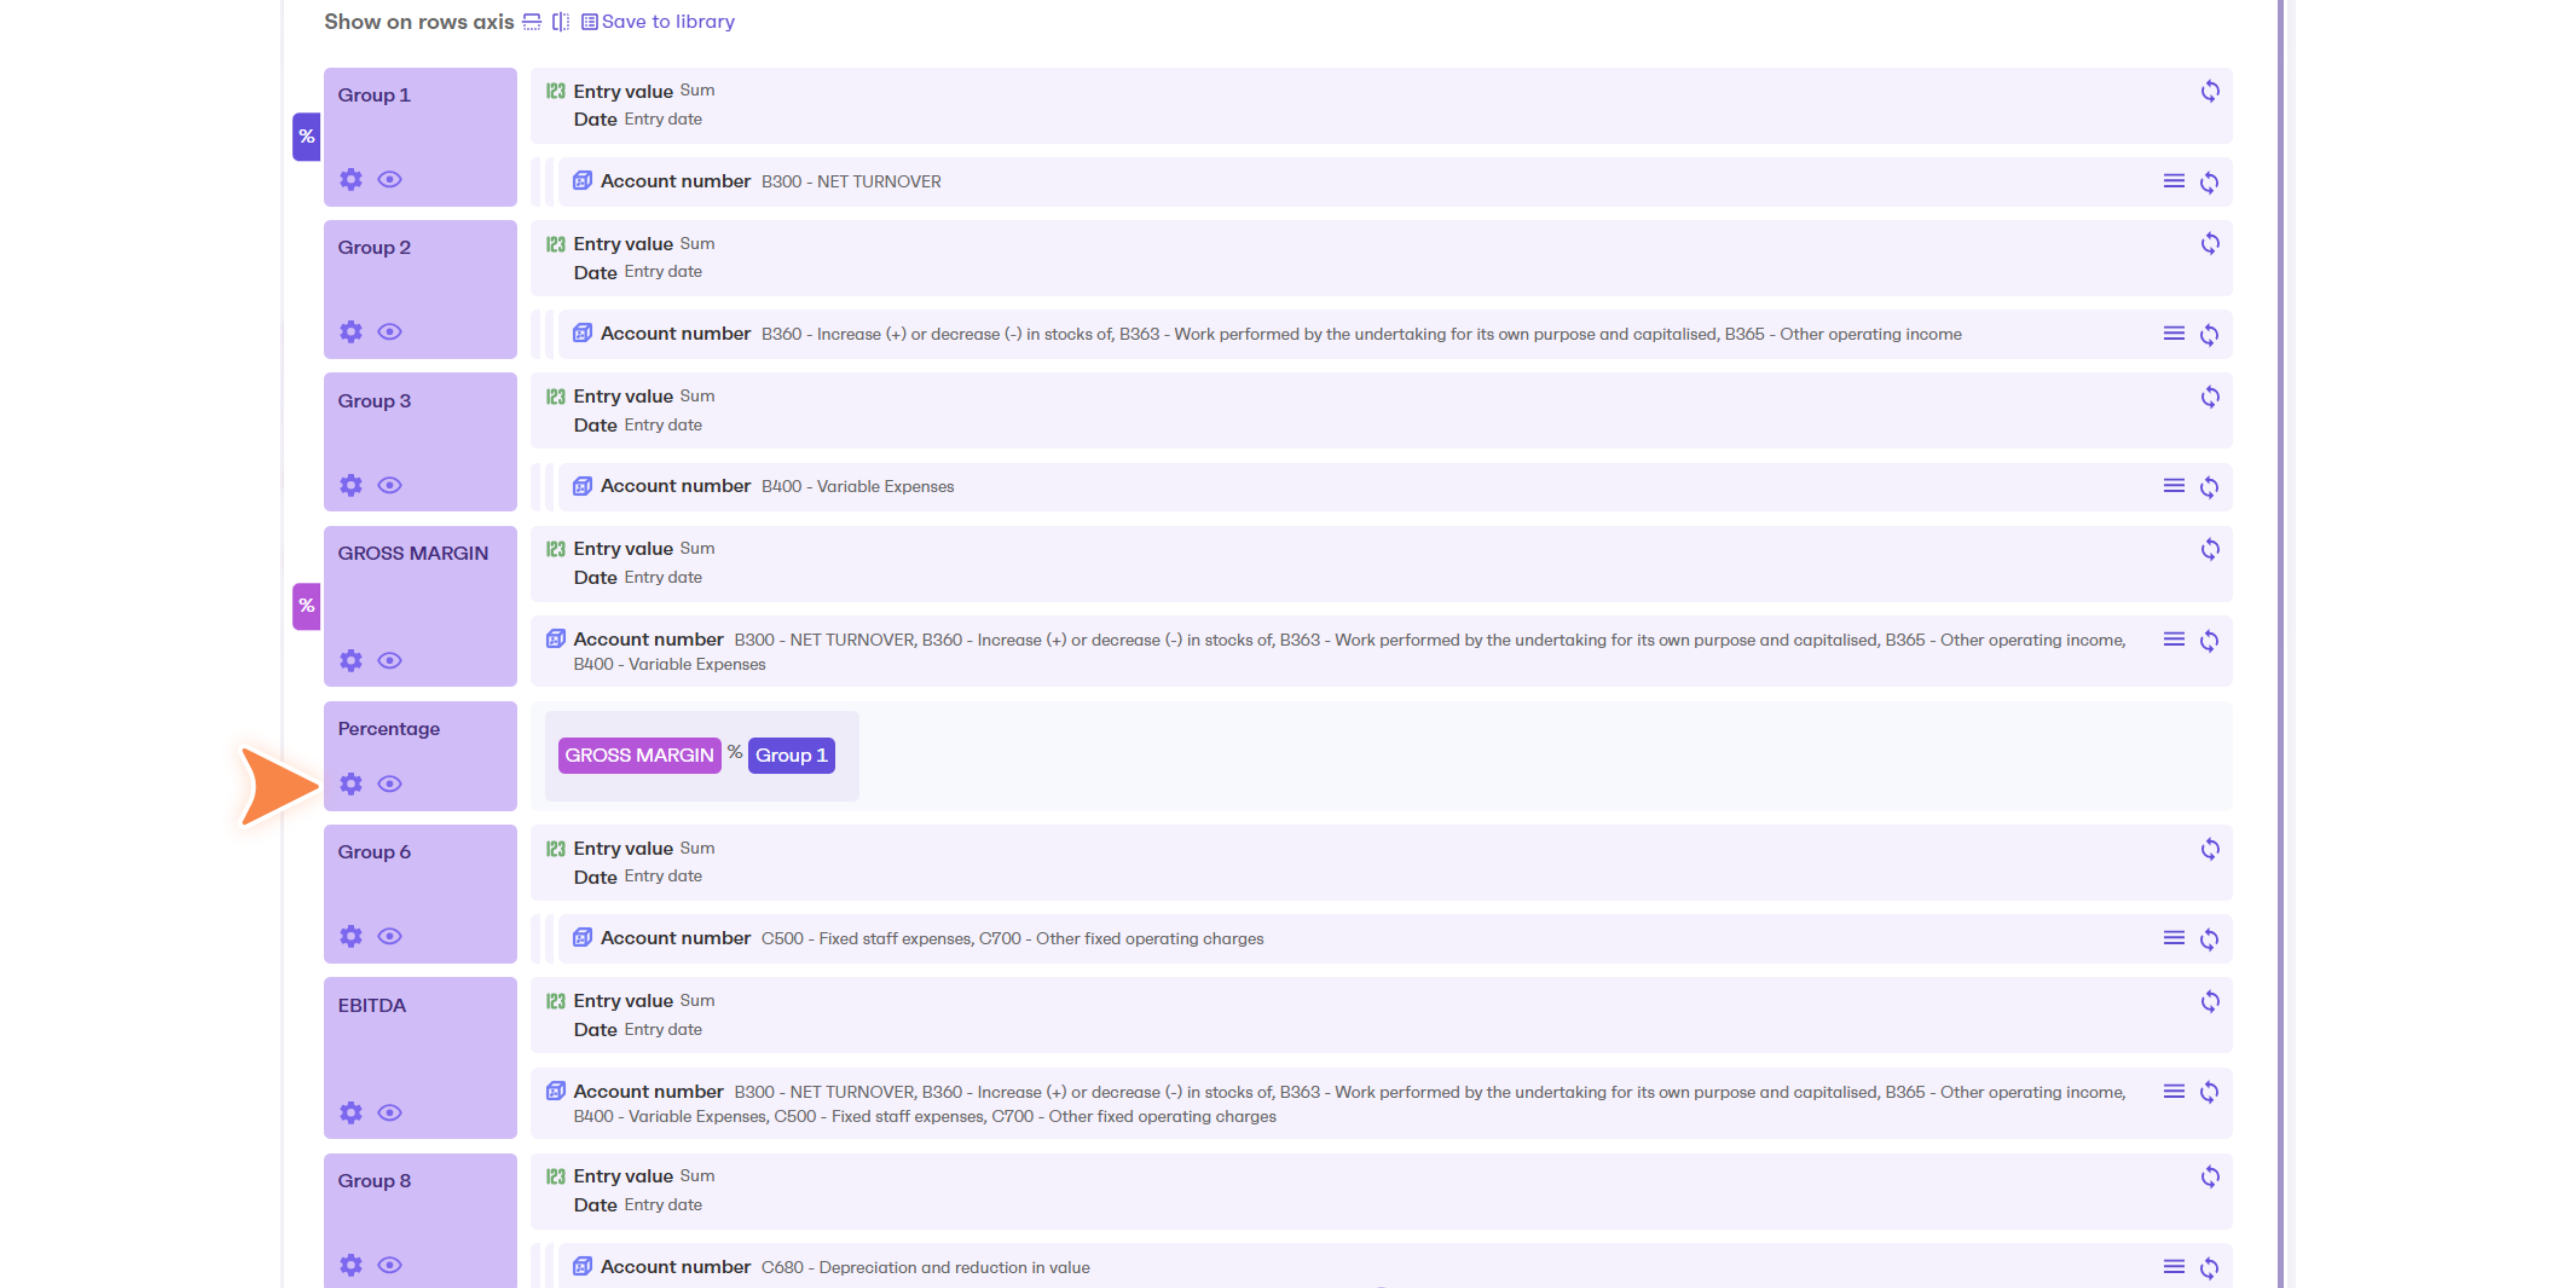Click refresh icon on Group 6 Entry value row

(x=2210, y=849)
